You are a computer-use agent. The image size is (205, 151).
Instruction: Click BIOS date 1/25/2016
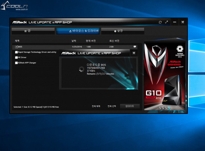pyautogui.click(x=77, y=47)
